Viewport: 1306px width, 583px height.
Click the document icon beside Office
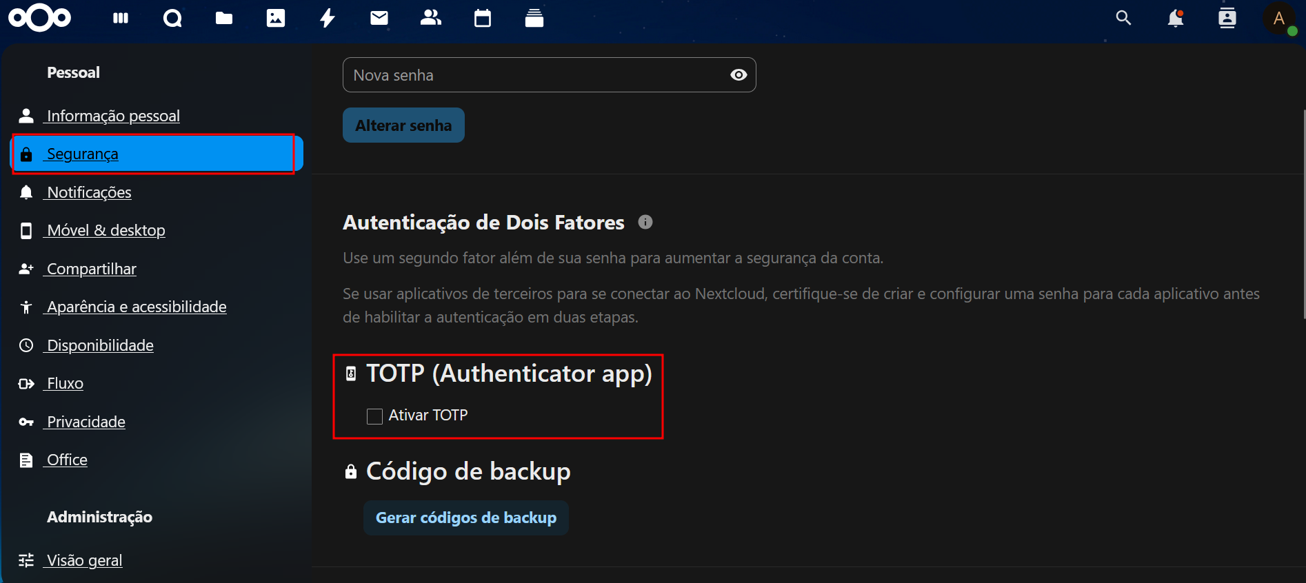click(x=26, y=460)
